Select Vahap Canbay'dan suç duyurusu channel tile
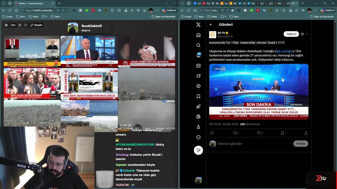337x189 pixels. click(146, 52)
